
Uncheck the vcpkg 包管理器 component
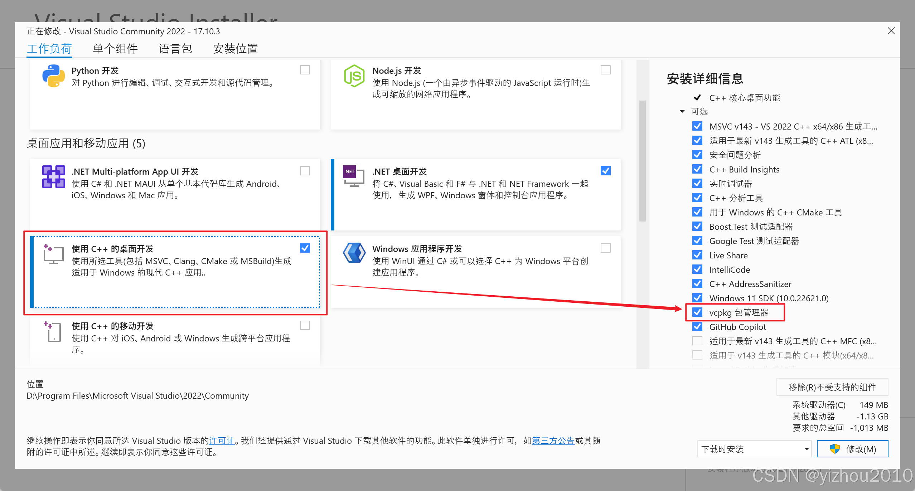tap(697, 312)
